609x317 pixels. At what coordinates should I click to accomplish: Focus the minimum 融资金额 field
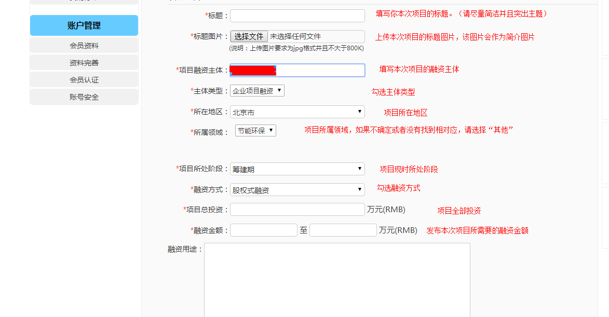[264, 230]
